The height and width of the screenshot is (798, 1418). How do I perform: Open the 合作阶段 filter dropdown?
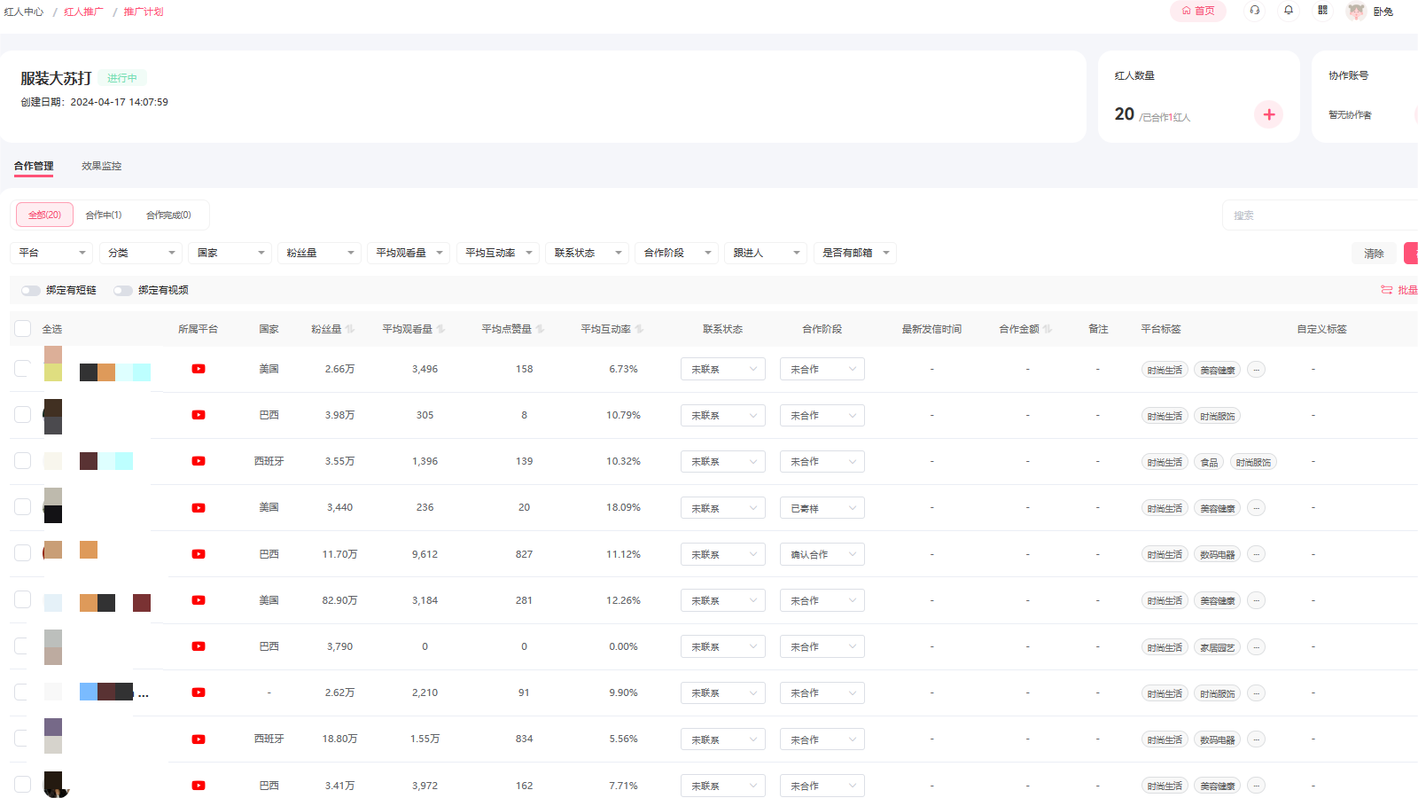coord(676,253)
